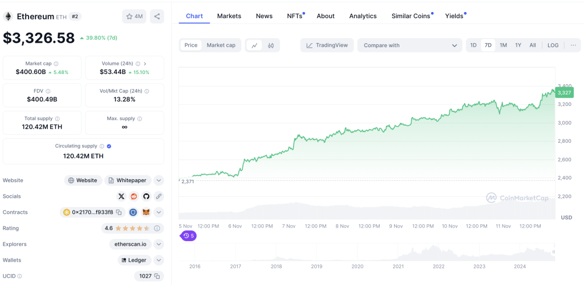Screen dimensions: 584x285
Task: Set chart range to 7D
Action: coord(488,46)
